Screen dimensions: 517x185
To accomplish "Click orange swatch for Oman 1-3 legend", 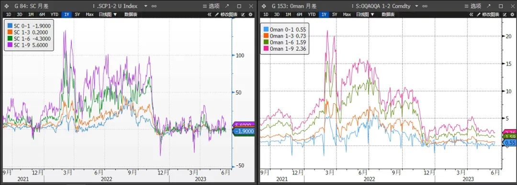I will 266,35.
